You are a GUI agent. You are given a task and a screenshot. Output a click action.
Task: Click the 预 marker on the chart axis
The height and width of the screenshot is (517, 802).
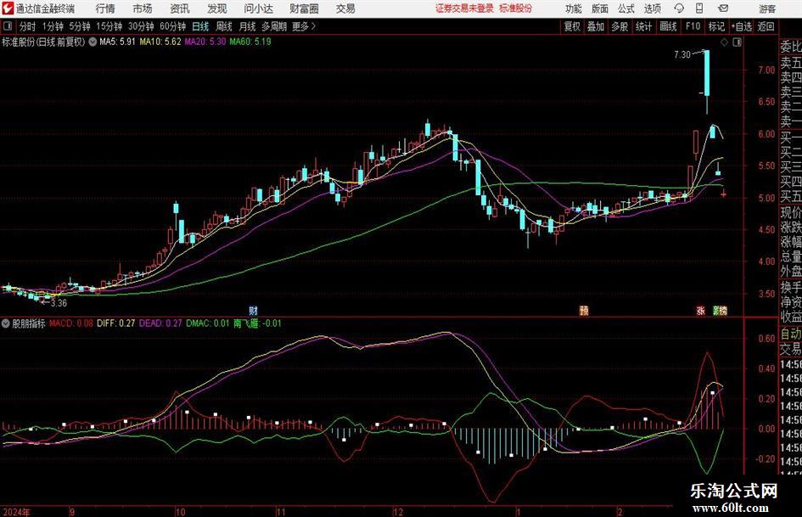pyautogui.click(x=584, y=311)
